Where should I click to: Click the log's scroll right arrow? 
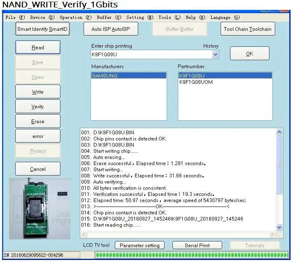[272, 234]
